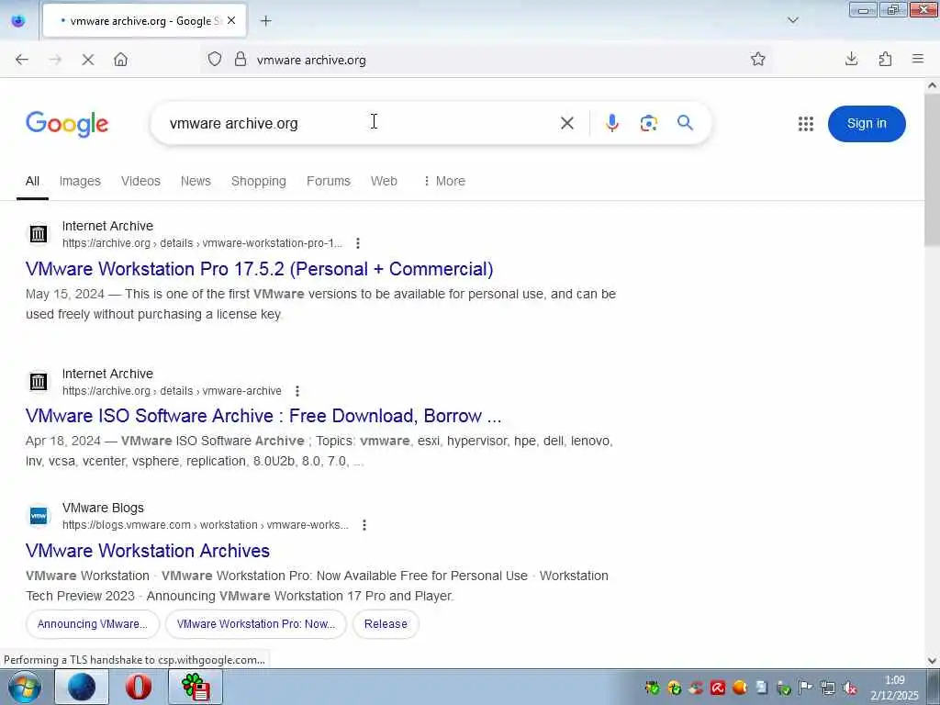940x705 pixels.
Task: Switch to the Images results tab
Action: click(x=80, y=181)
